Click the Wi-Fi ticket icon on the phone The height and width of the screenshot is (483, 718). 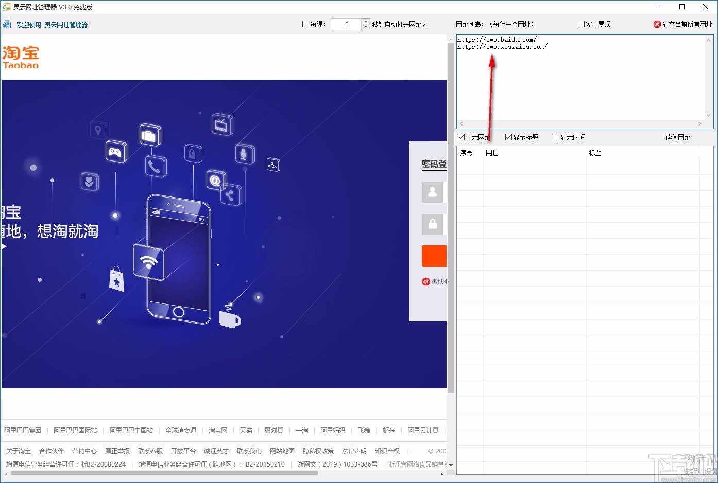pos(148,262)
